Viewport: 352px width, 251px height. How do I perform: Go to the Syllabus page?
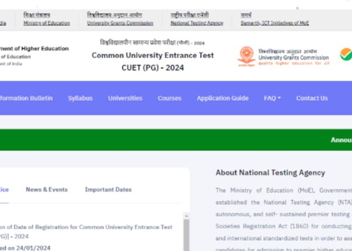[x=80, y=98]
